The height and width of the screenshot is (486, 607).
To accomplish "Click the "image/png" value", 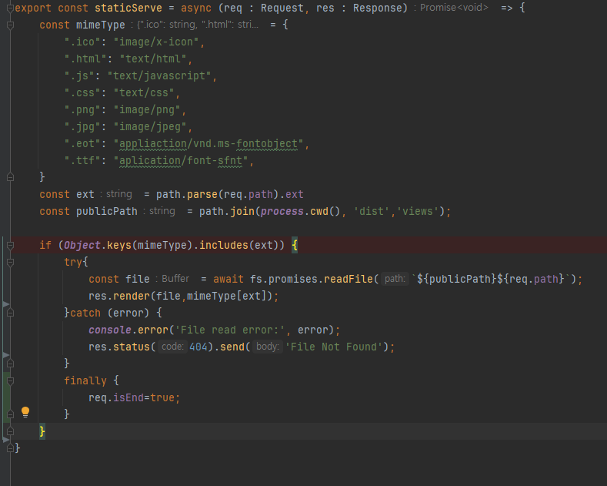I will pos(147,110).
